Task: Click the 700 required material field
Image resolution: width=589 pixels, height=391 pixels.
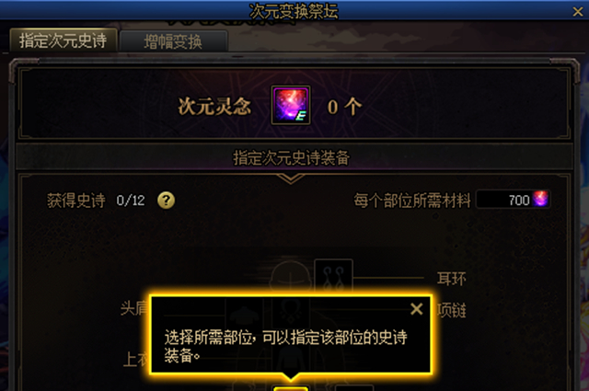Action: coord(514,200)
